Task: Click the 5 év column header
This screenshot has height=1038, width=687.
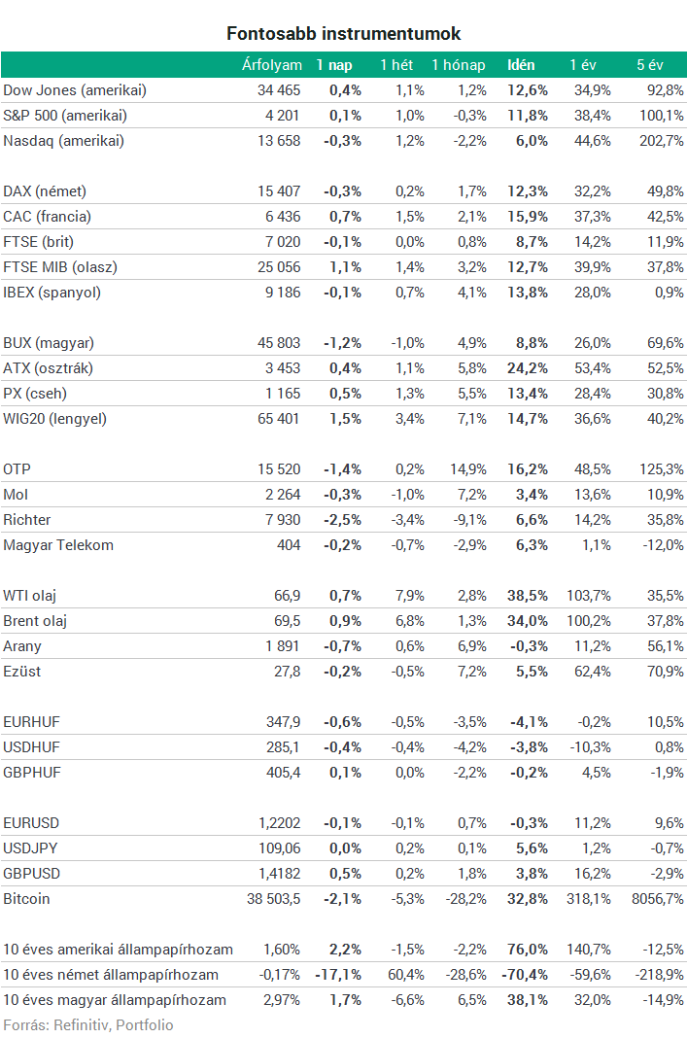Action: click(650, 65)
